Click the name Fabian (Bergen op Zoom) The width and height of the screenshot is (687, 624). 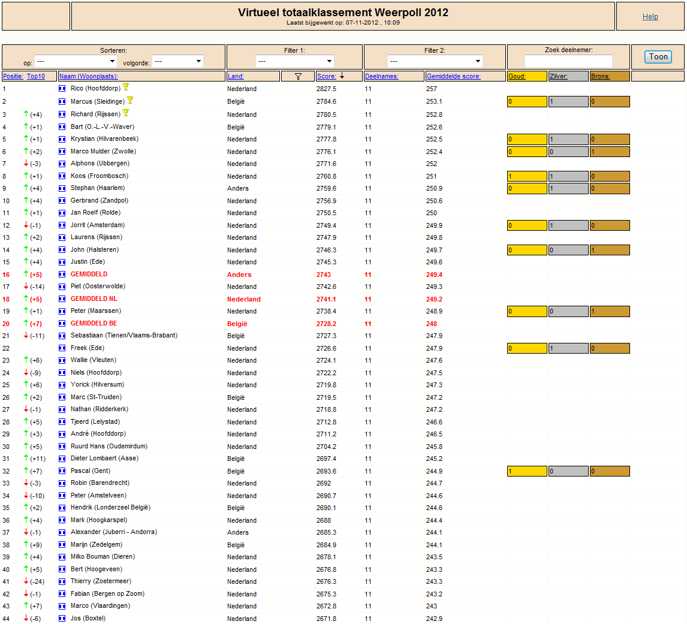coord(107,594)
